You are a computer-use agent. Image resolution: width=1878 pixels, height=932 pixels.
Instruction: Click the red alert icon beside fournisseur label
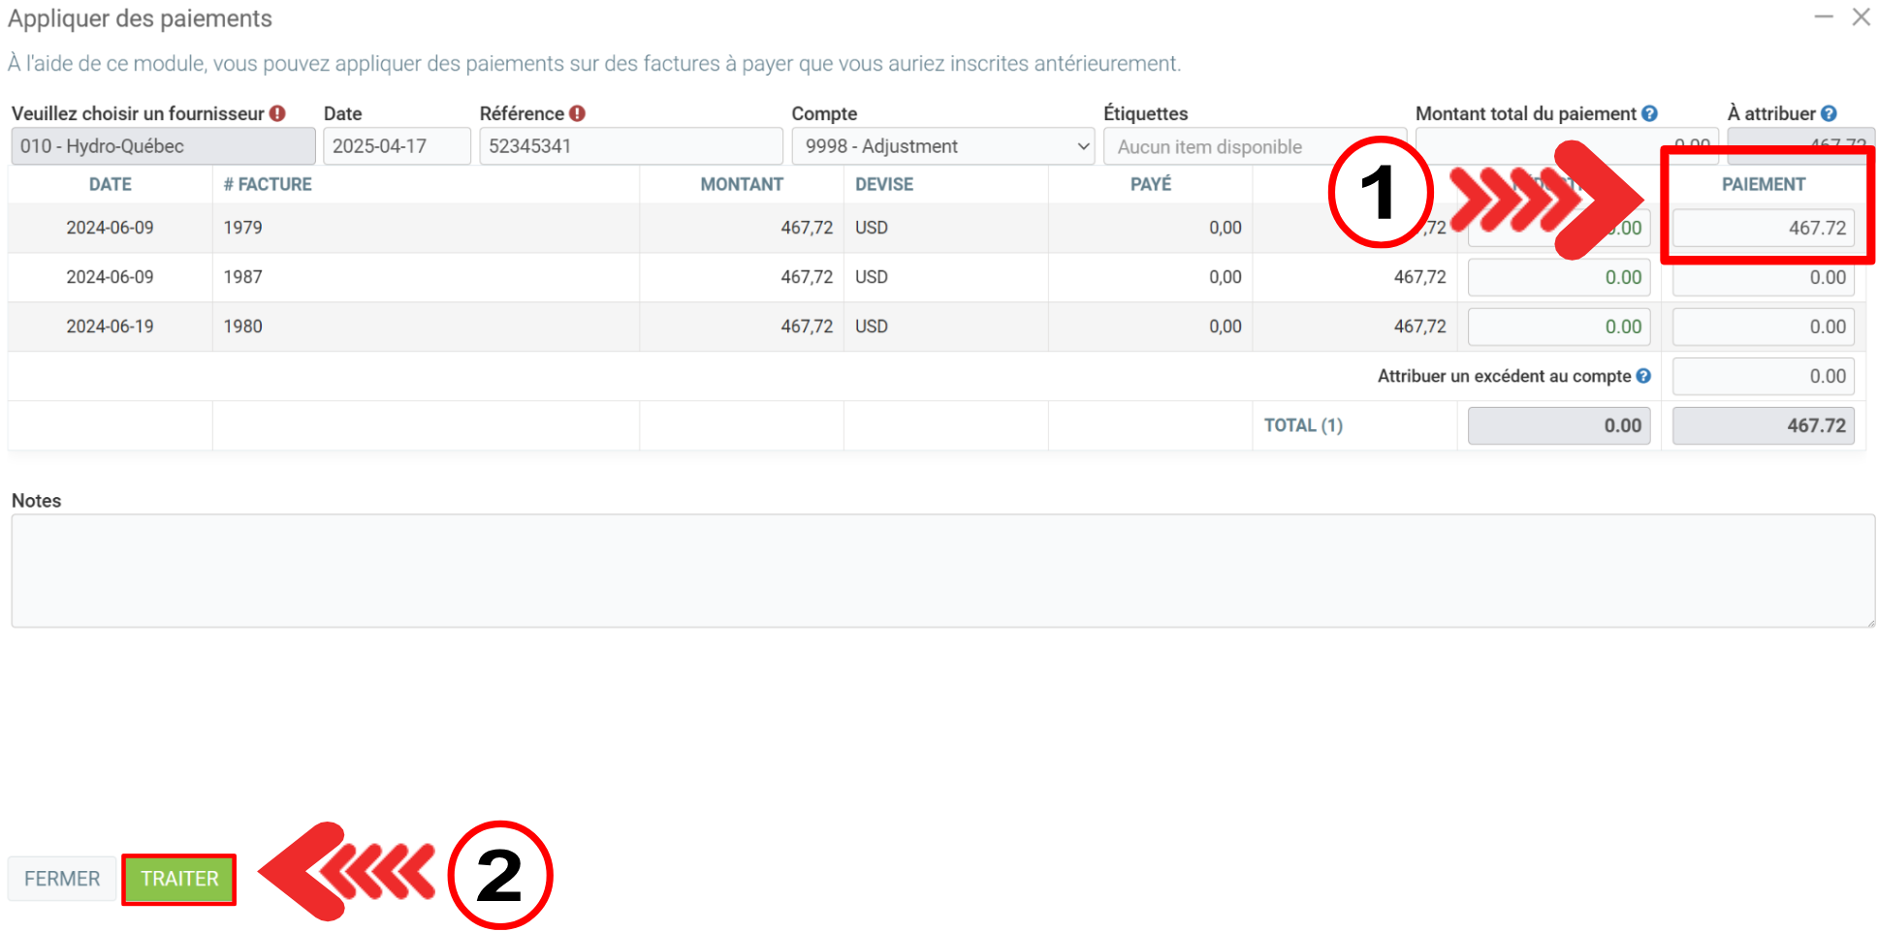277,113
